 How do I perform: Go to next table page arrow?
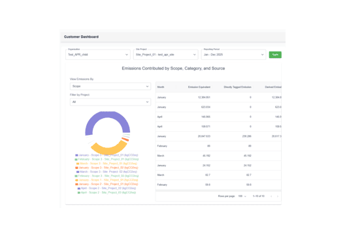(278, 196)
